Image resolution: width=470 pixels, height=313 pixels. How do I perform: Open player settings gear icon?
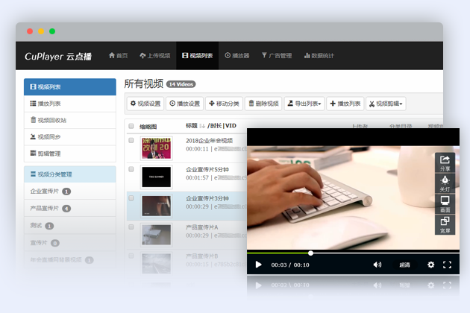430,265
